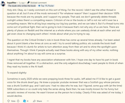Screen dimensions: 125x103
Task: Downvote the comment with the down arrow
Action: 18,101
